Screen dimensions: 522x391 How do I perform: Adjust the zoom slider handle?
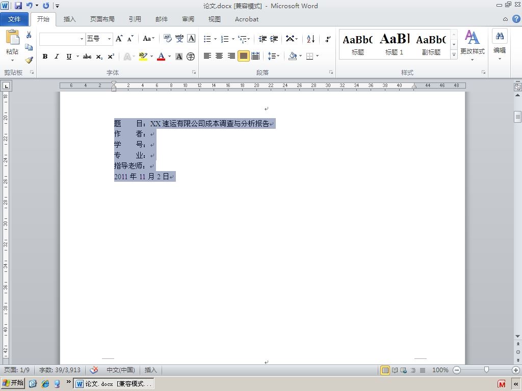(x=486, y=370)
